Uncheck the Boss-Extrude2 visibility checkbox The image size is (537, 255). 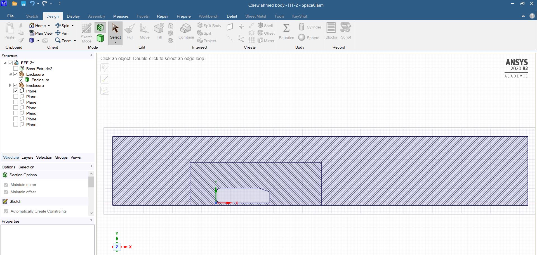(x=16, y=68)
